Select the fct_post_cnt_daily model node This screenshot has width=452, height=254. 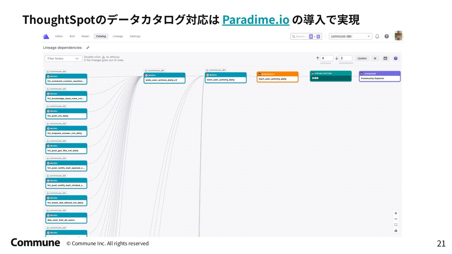66,114
